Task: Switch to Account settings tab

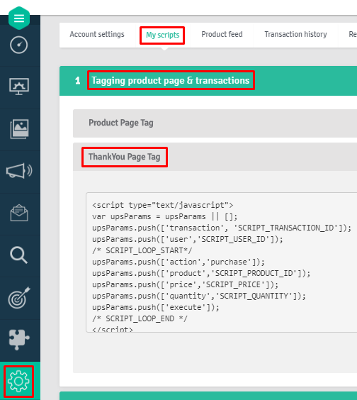Action: 97,34
